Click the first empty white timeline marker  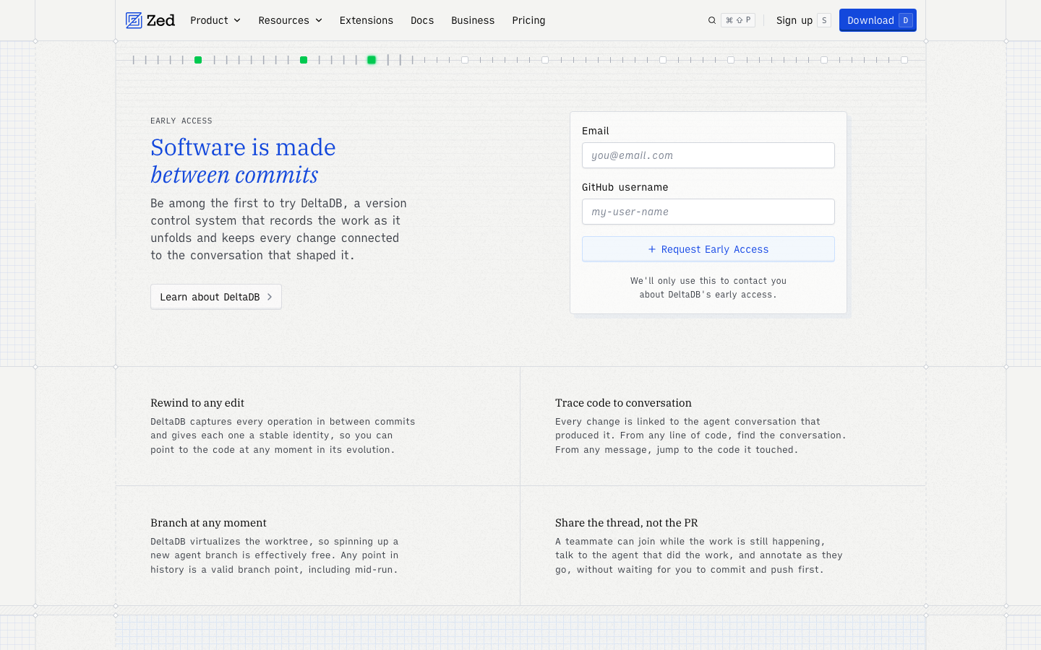(465, 60)
